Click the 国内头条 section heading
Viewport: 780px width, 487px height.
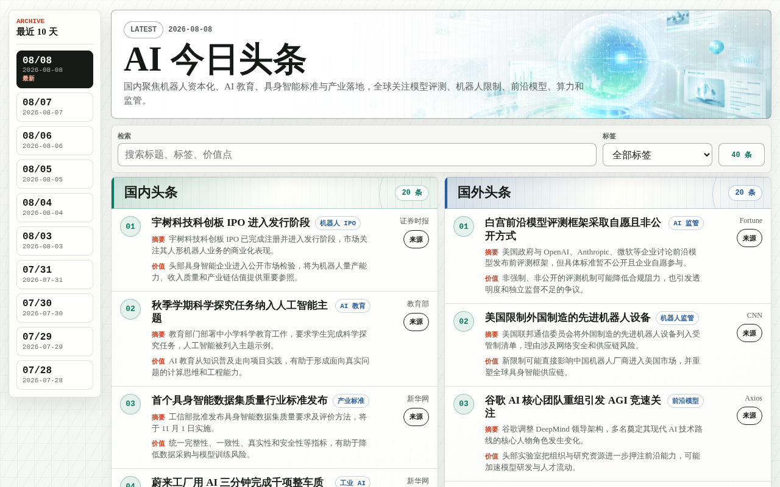pos(151,192)
